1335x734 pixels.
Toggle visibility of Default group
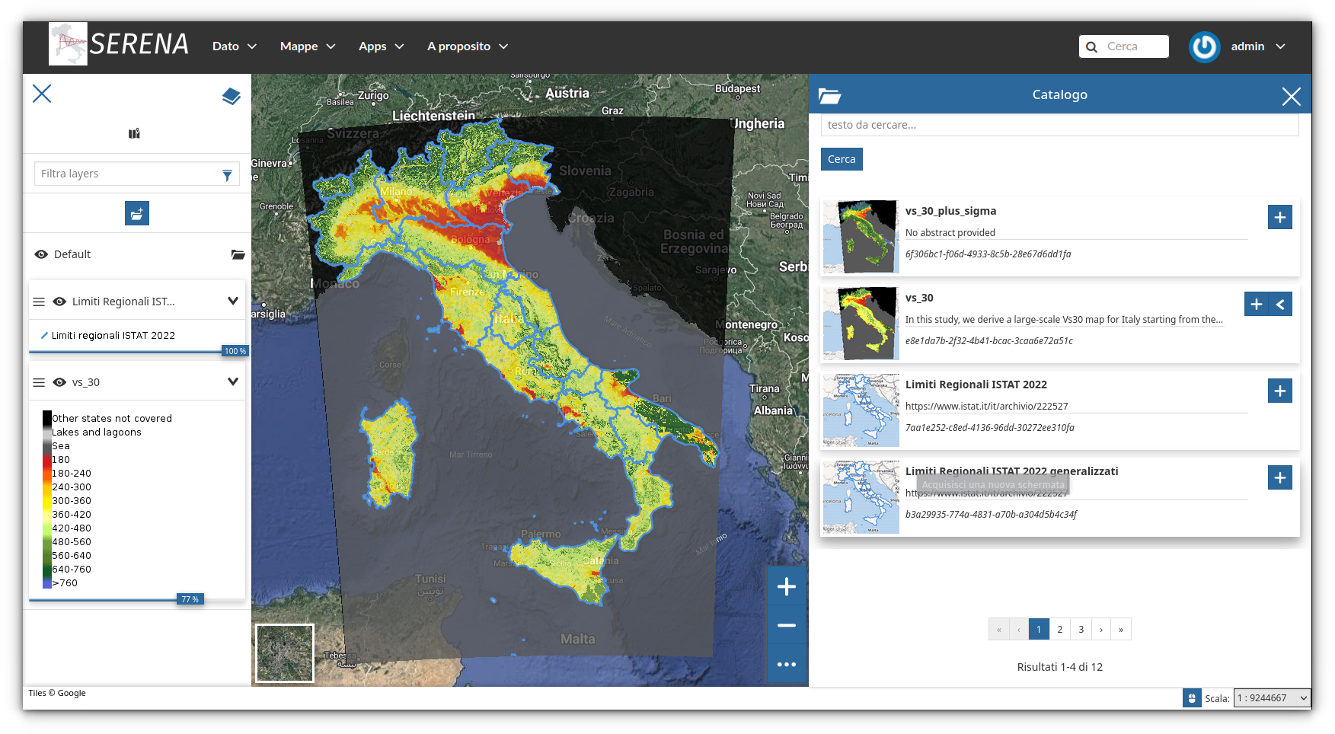coord(41,254)
